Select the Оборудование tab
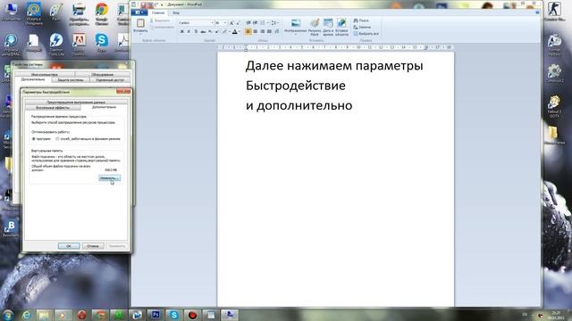The height and width of the screenshot is (321, 572). [x=102, y=75]
